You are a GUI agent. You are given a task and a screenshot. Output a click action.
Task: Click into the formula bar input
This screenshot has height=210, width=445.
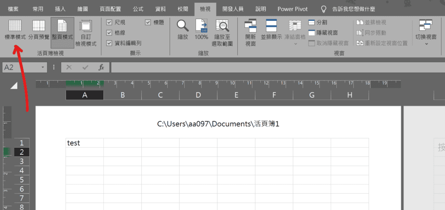coord(278,67)
